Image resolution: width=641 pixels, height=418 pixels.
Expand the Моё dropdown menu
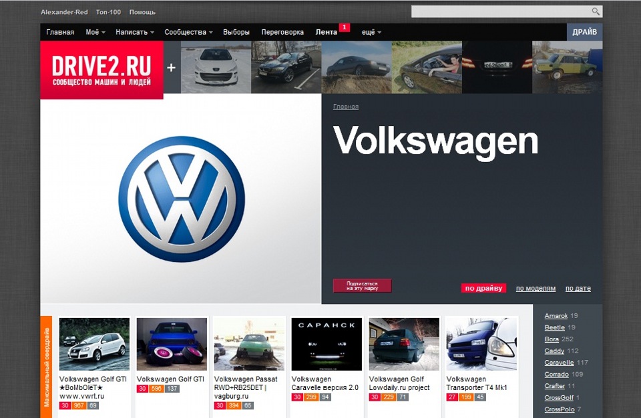[x=95, y=32]
